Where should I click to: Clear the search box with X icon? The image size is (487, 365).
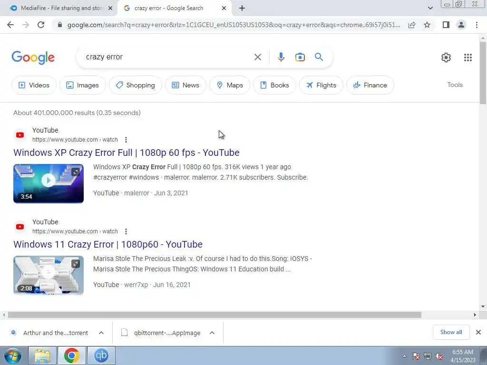(x=257, y=57)
